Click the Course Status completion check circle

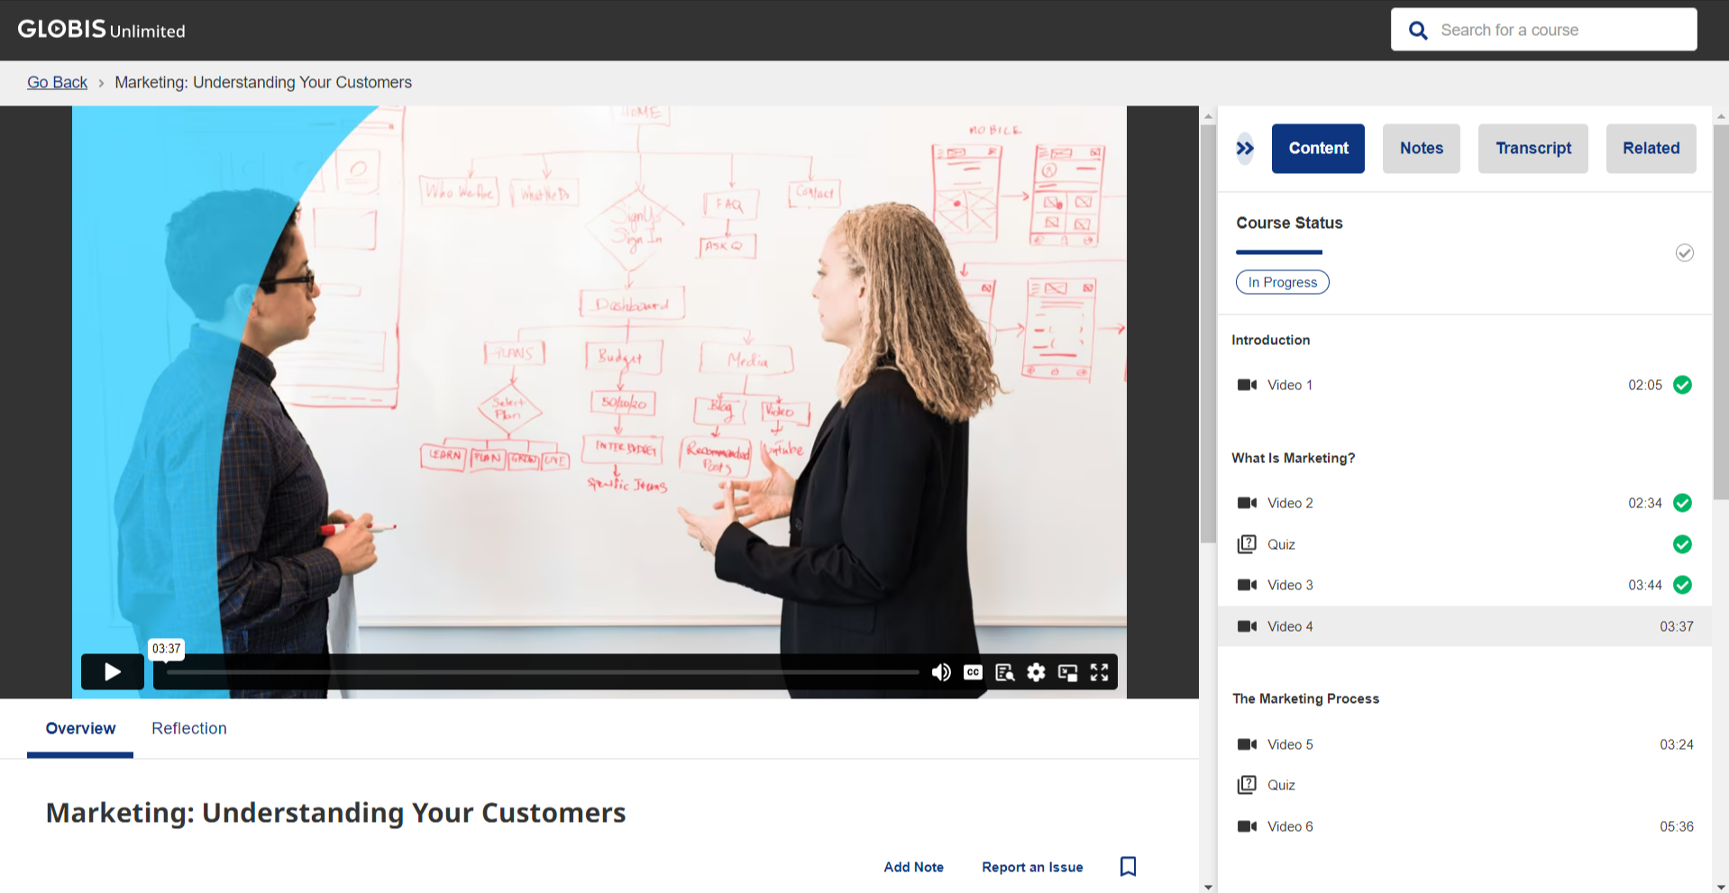[1684, 253]
